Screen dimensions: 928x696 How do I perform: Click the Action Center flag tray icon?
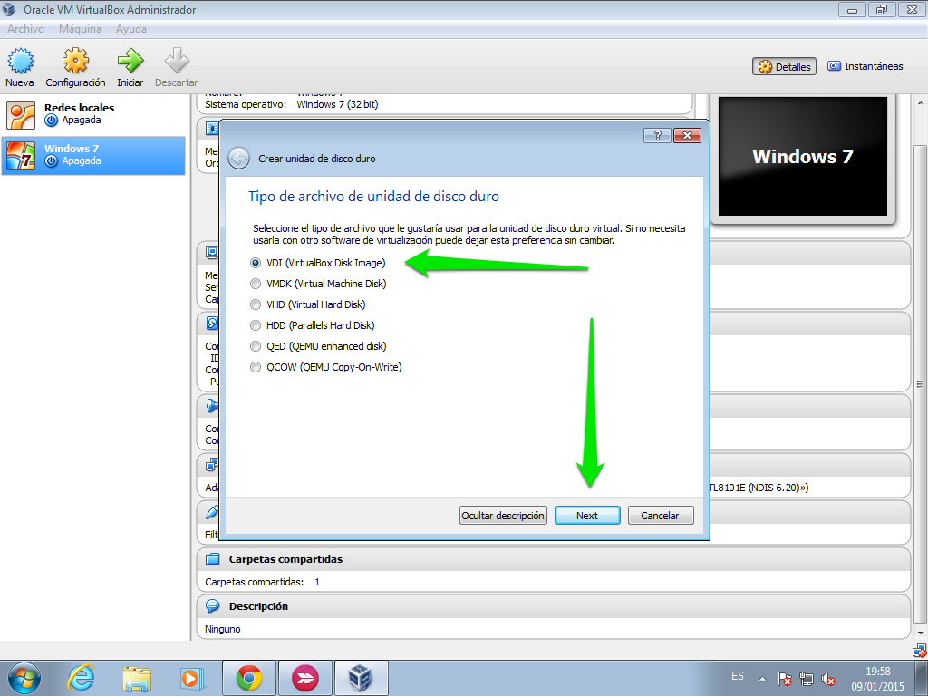[x=784, y=680]
